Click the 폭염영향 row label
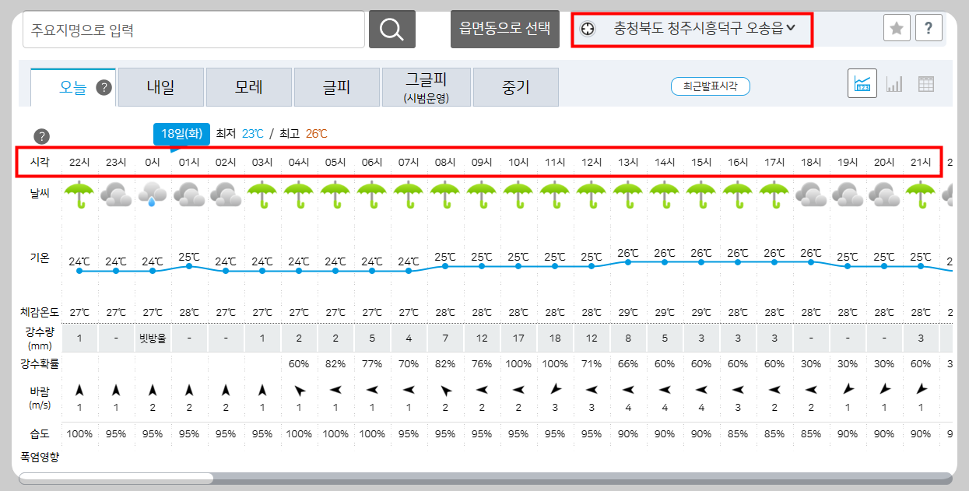This screenshot has height=491, width=969. tap(40, 456)
